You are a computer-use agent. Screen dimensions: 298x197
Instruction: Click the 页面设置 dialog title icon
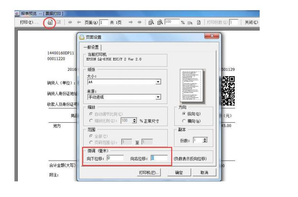click(x=82, y=37)
